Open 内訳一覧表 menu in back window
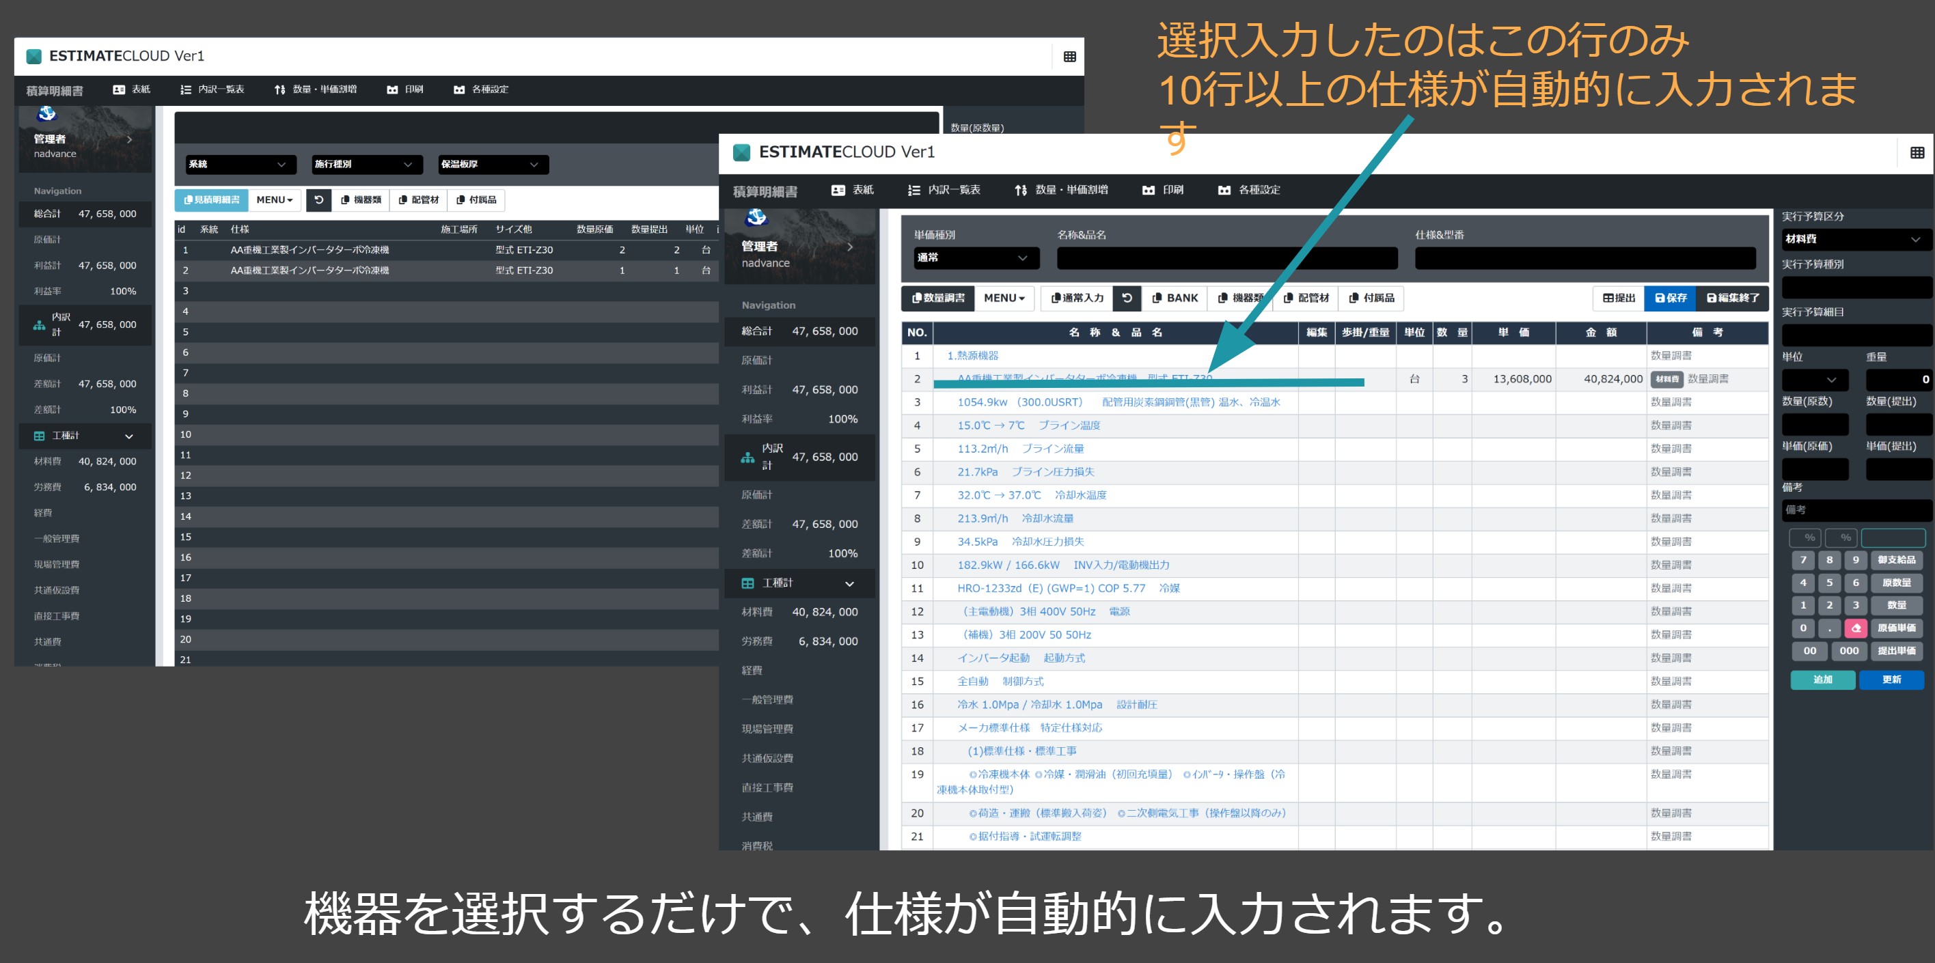Viewport: 1935px width, 963px height. (212, 89)
